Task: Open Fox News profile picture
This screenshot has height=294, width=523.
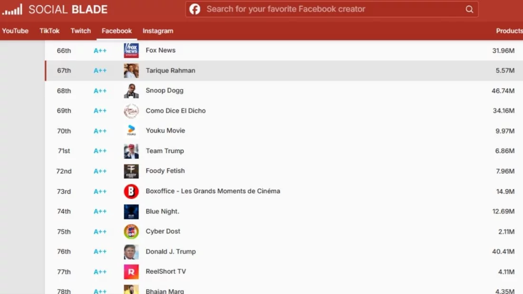Action: pos(131,50)
